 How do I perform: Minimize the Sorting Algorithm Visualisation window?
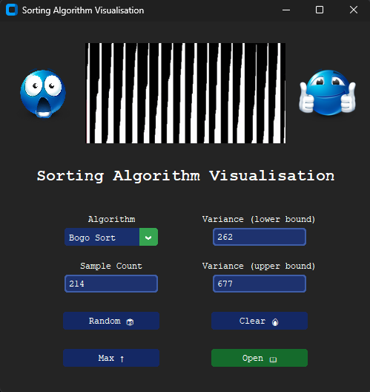point(286,10)
